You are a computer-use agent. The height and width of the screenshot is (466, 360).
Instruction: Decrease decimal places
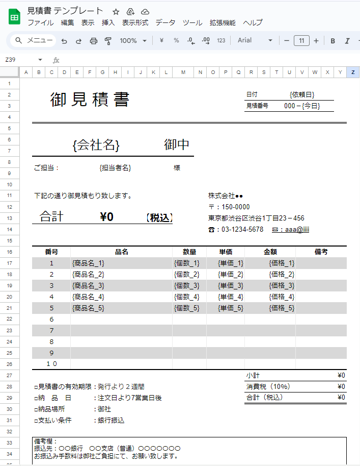pyautogui.click(x=191, y=41)
